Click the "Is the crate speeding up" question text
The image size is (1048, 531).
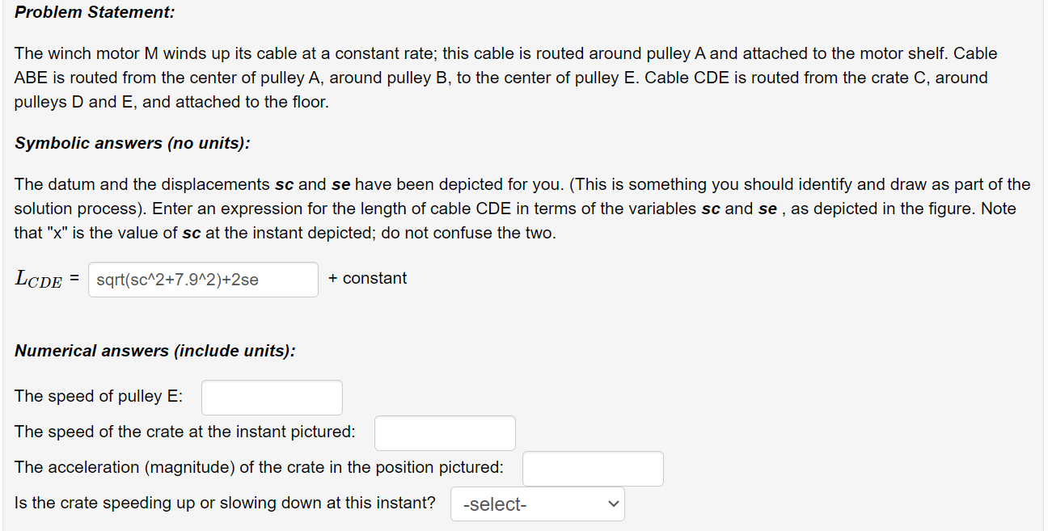point(224,503)
